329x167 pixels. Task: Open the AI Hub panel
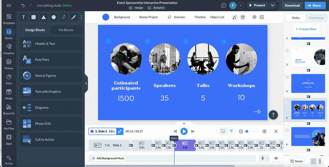tap(9, 160)
